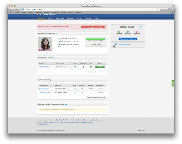This screenshot has width=182, height=144.
Task: Click help icon next to My Upcoming Tests
Action: (53, 58)
